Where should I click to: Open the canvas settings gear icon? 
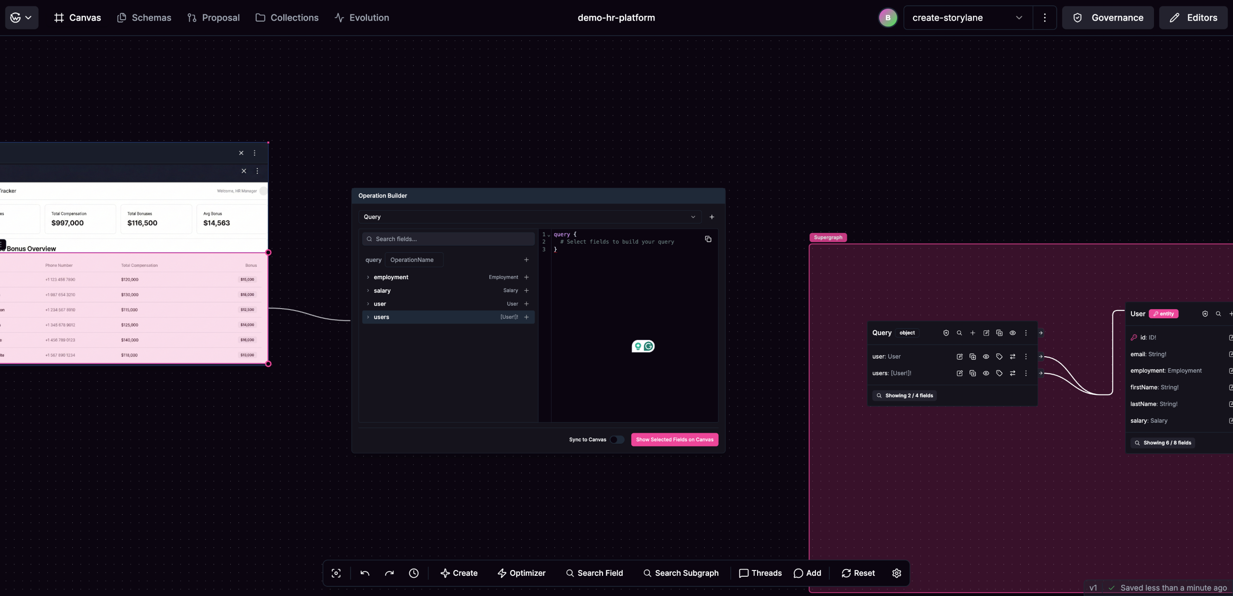click(896, 573)
